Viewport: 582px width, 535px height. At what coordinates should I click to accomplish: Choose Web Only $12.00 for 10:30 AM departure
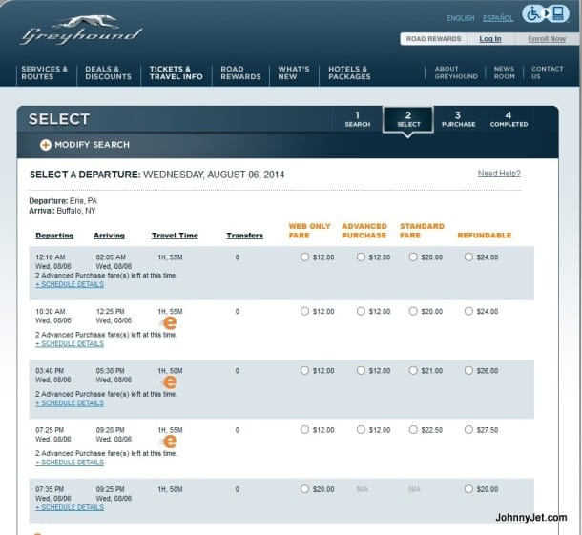click(304, 311)
